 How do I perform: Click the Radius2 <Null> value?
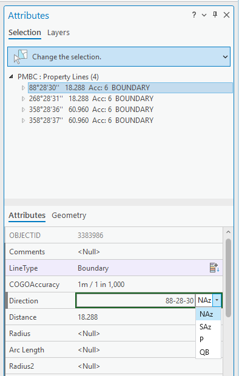[89, 366]
